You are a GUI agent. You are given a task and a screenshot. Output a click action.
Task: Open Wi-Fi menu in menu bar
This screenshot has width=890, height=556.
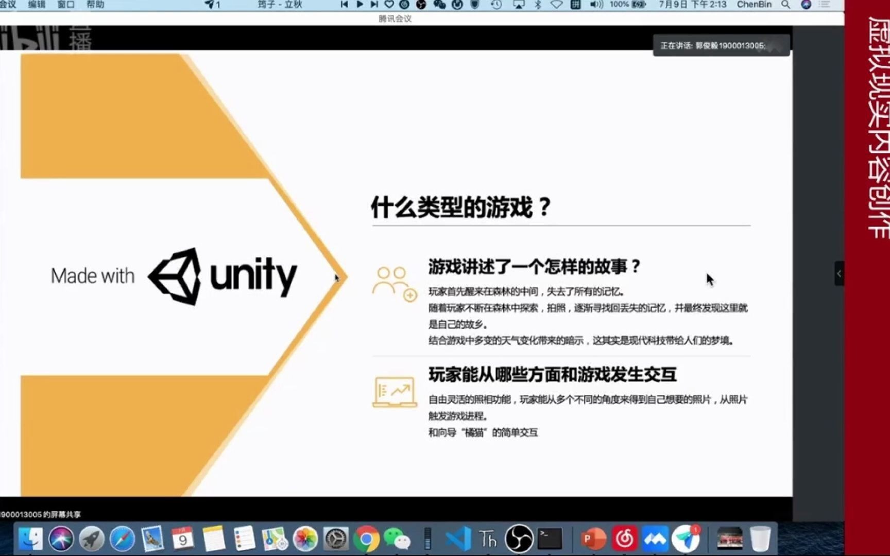pos(556,5)
